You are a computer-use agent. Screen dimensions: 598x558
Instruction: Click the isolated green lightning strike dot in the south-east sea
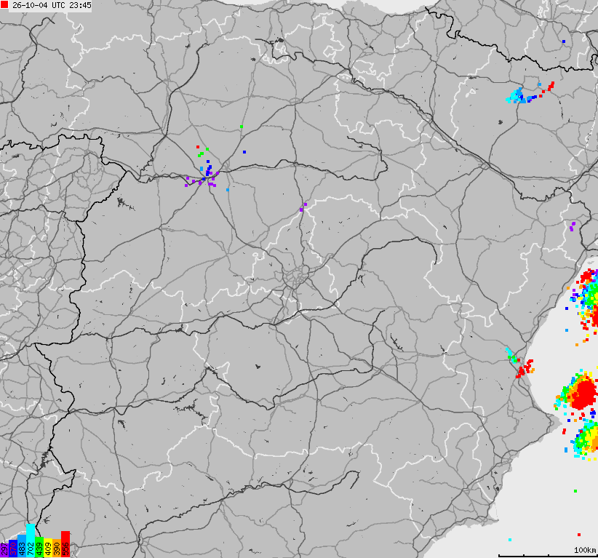coord(575,491)
